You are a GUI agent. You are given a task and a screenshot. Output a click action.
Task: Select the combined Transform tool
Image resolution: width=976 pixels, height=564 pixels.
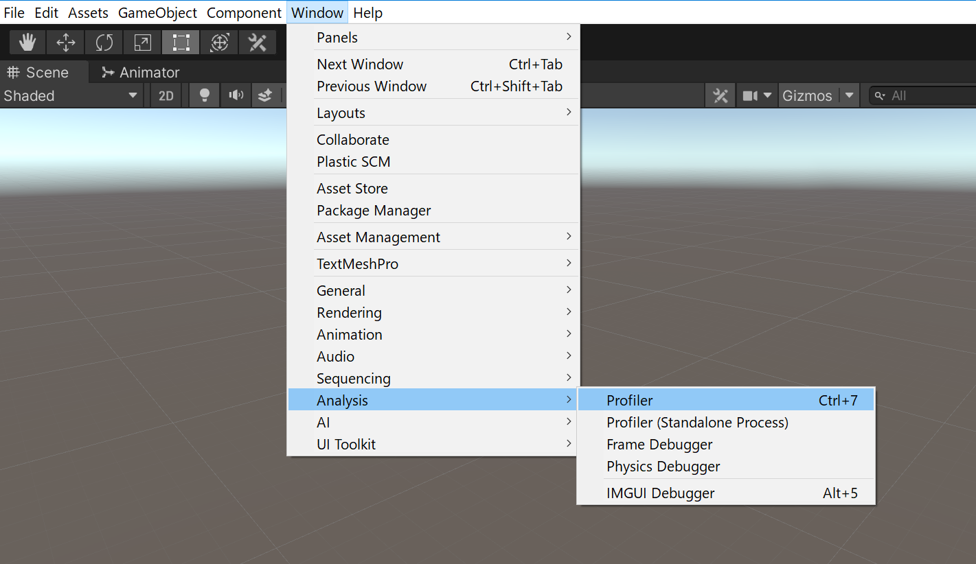[218, 42]
